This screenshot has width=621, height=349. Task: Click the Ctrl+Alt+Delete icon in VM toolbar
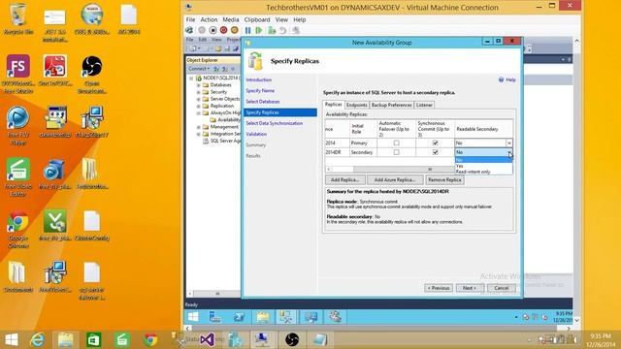190,30
